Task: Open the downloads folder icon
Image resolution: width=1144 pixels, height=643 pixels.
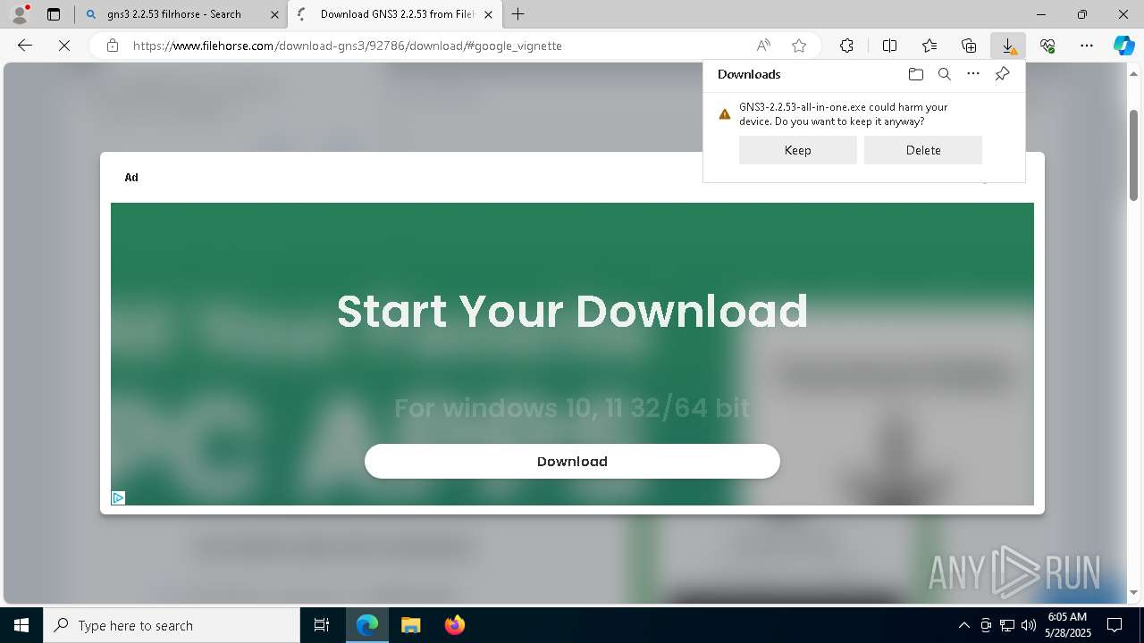Action: (915, 74)
